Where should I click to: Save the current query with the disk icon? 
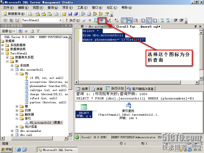pyautogui.click(x=70, y=14)
